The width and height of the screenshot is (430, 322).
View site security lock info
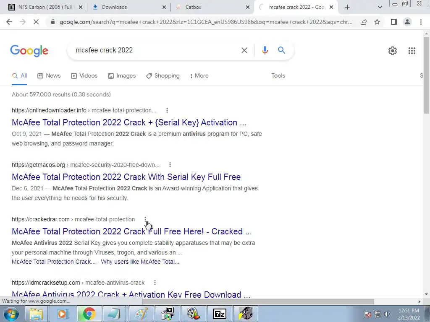pyautogui.click(x=53, y=22)
